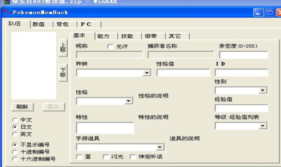Click the 性格值 input field
Image resolution: width=281 pixels, height=167 pixels.
[x=183, y=73]
